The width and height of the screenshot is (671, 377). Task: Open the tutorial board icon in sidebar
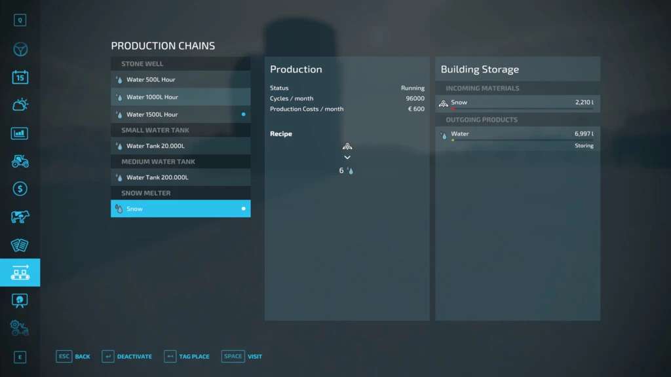(20, 300)
